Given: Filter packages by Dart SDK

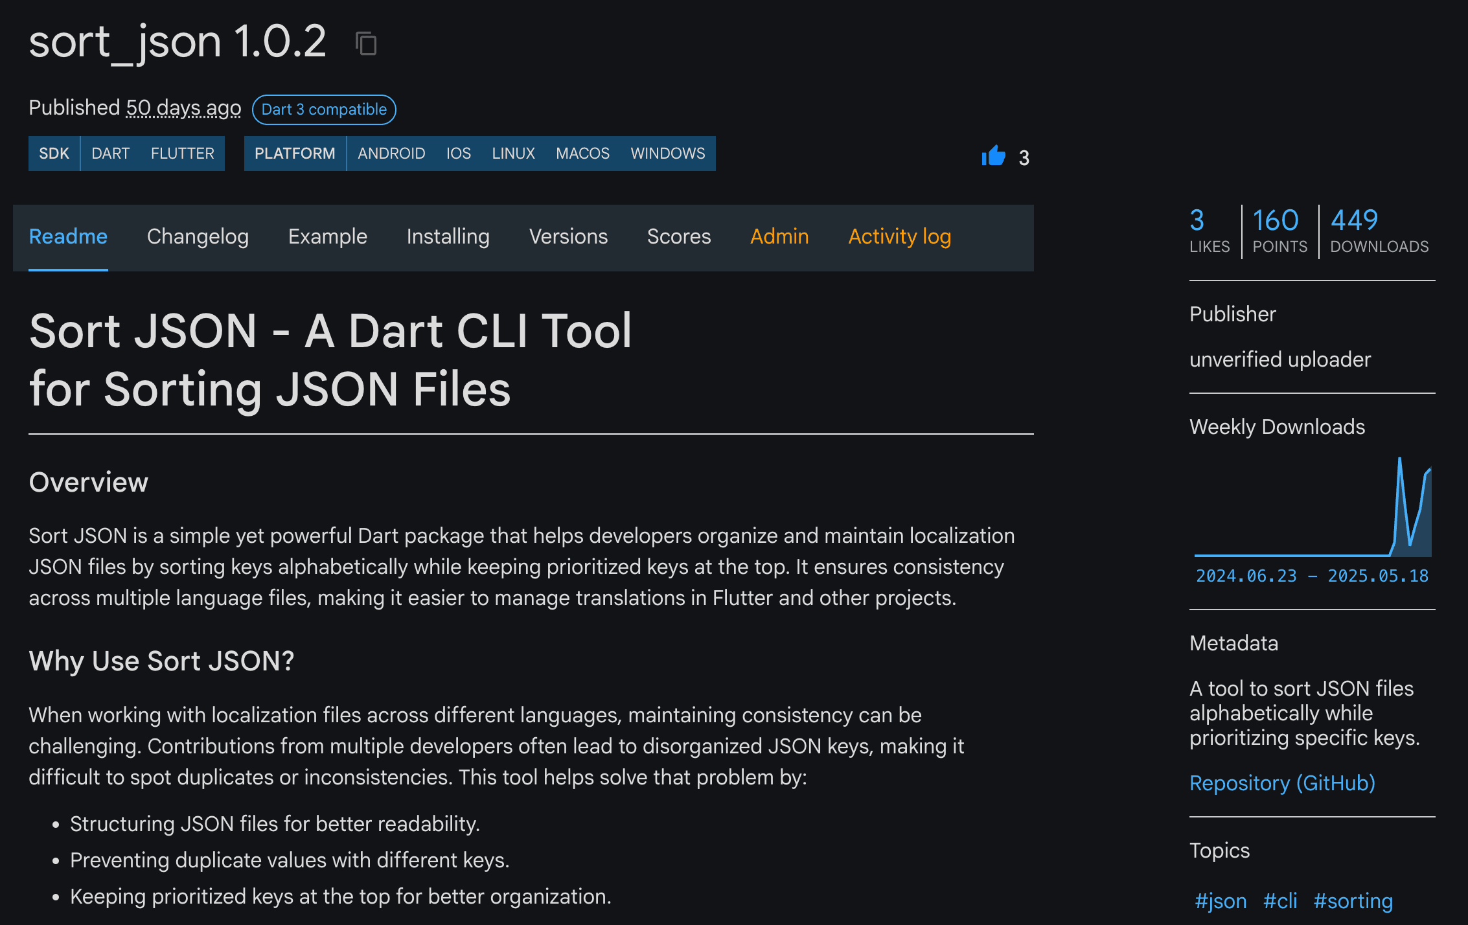Looking at the screenshot, I should [111, 154].
